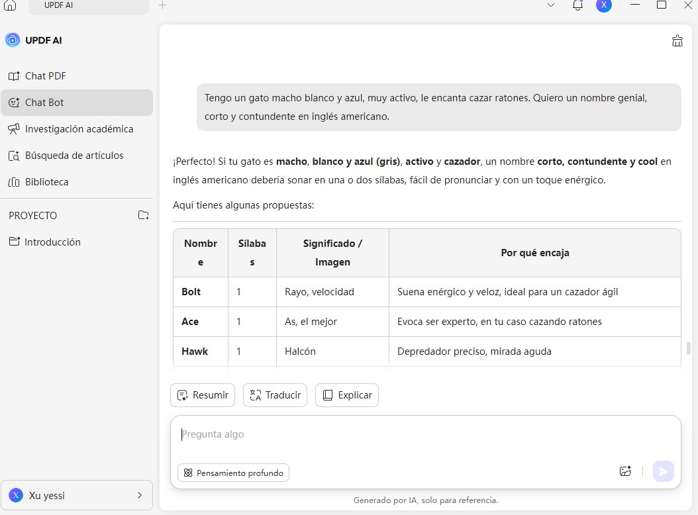Open notifications bell icon
The width and height of the screenshot is (698, 515).
577,5
